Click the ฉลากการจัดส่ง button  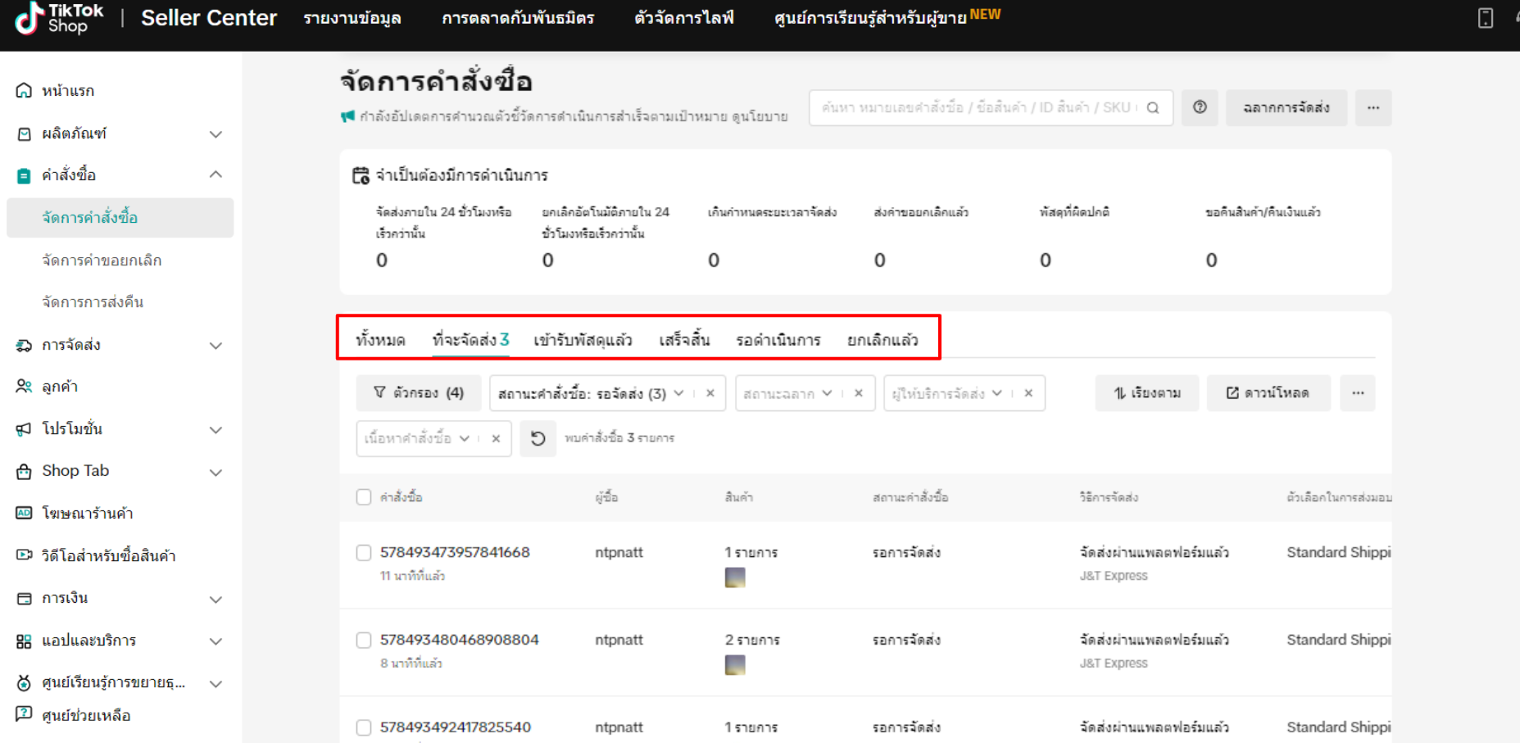pos(1286,107)
